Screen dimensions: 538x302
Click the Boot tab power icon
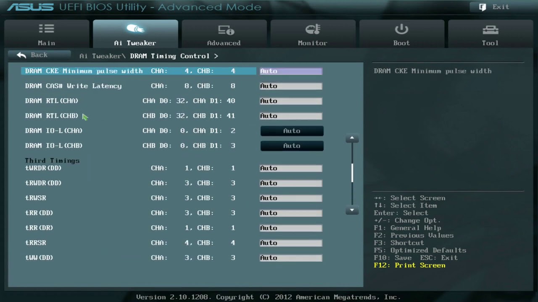pos(401,29)
